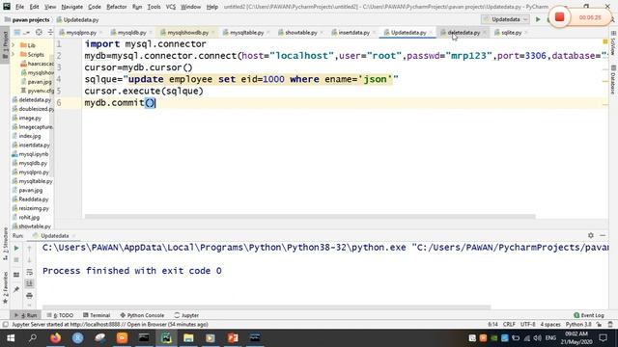Open the Windows Start menu
This screenshot has width=618, height=347.
11,338
